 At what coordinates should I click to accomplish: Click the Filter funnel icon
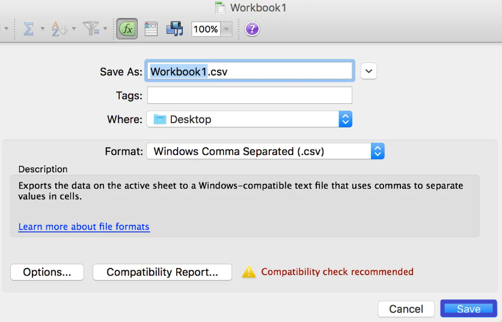tap(91, 29)
